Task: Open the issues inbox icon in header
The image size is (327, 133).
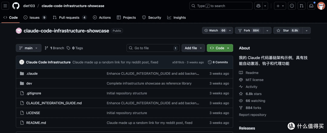Action: click(292, 6)
